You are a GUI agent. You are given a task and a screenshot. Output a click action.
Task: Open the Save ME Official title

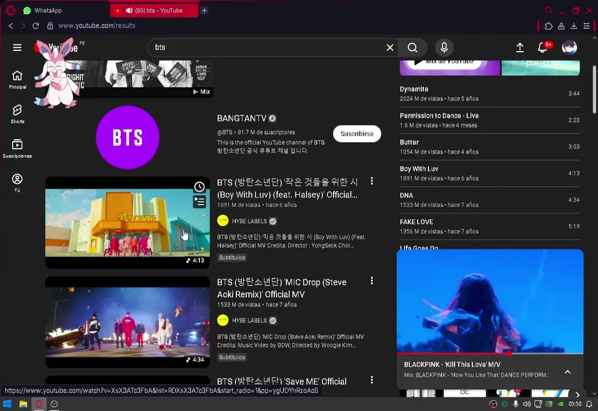pyautogui.click(x=282, y=381)
